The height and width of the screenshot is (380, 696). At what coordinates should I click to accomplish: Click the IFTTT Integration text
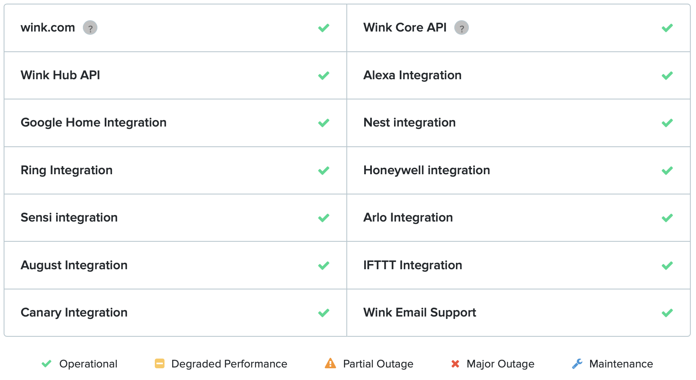point(413,265)
